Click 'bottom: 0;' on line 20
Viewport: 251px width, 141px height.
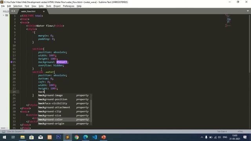[x=46, y=79]
